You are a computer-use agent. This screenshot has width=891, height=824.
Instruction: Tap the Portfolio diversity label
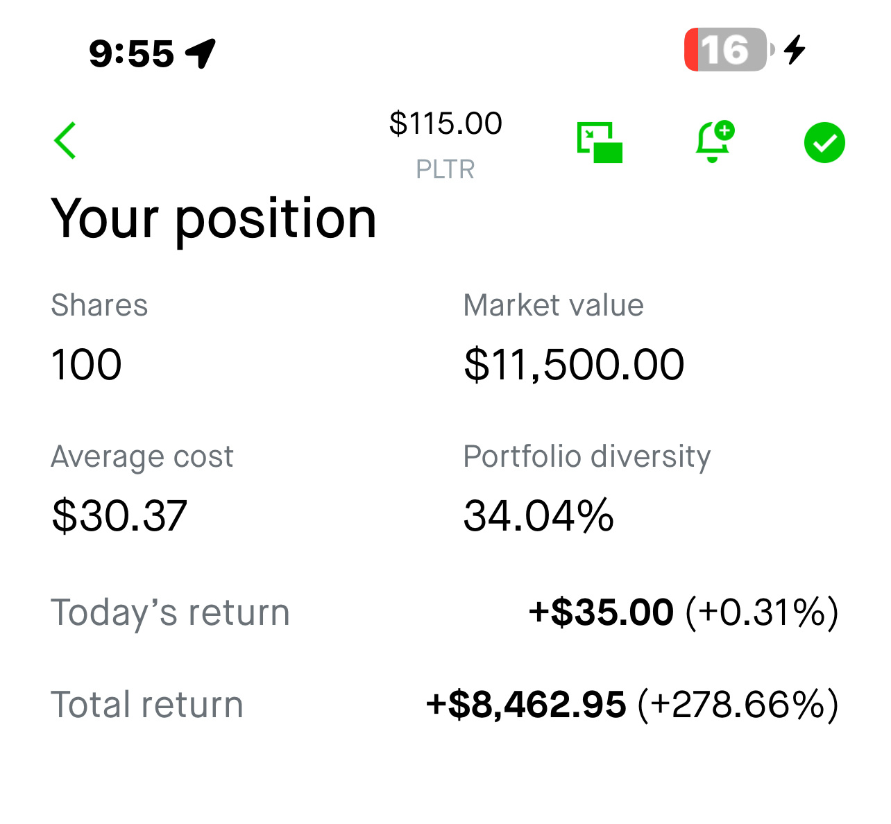pos(587,457)
